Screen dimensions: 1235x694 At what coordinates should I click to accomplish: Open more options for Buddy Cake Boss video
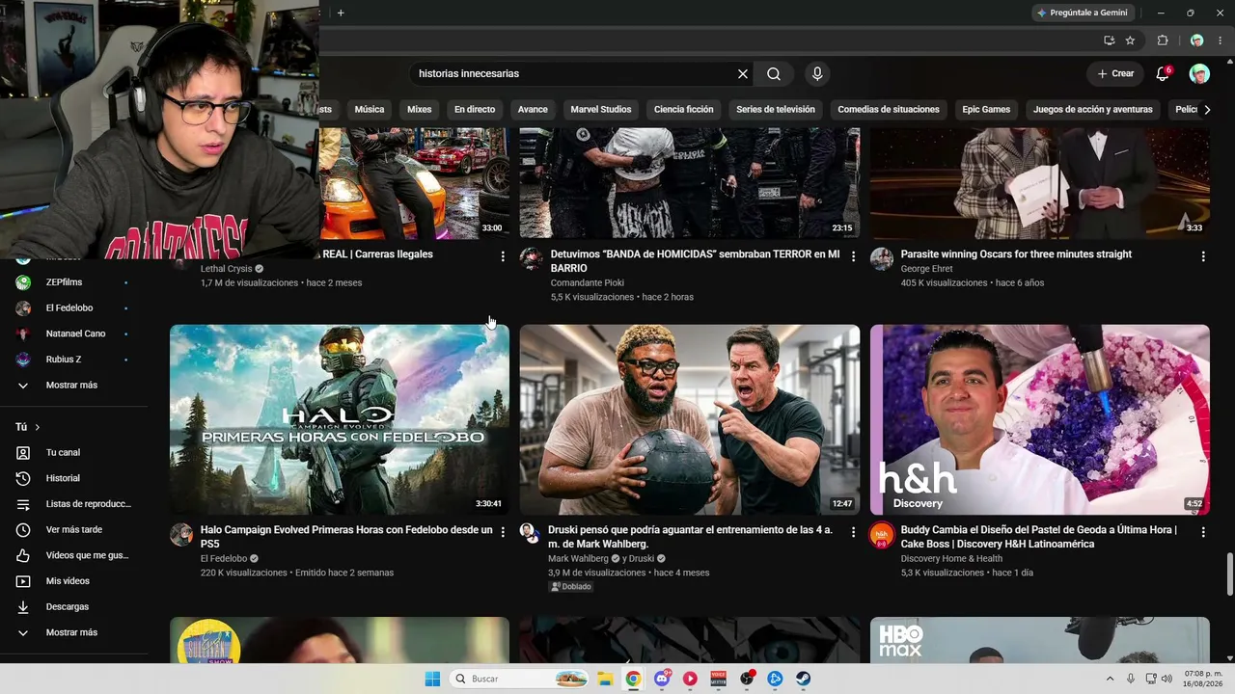point(1203,532)
